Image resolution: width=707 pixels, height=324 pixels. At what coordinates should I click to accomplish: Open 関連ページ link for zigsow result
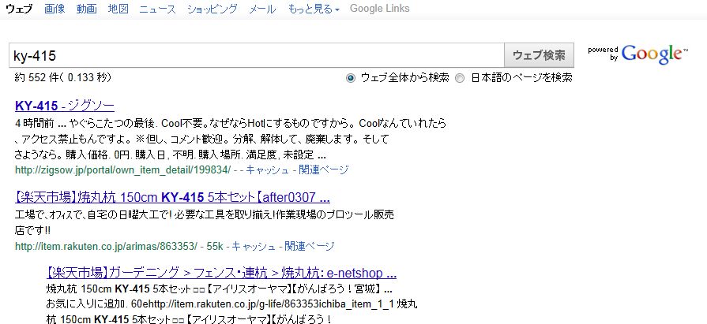[x=324, y=170]
